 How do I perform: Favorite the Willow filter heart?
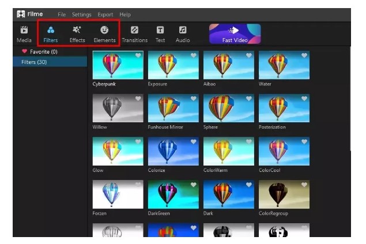point(138,98)
